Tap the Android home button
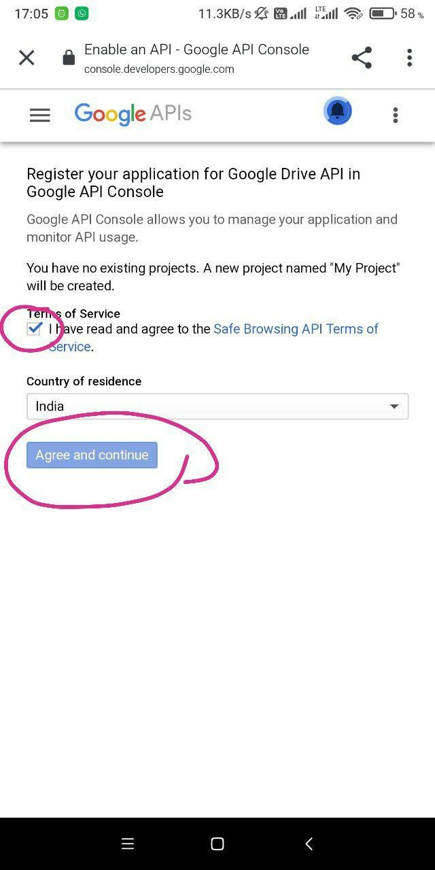This screenshot has width=435, height=870. (x=217, y=843)
